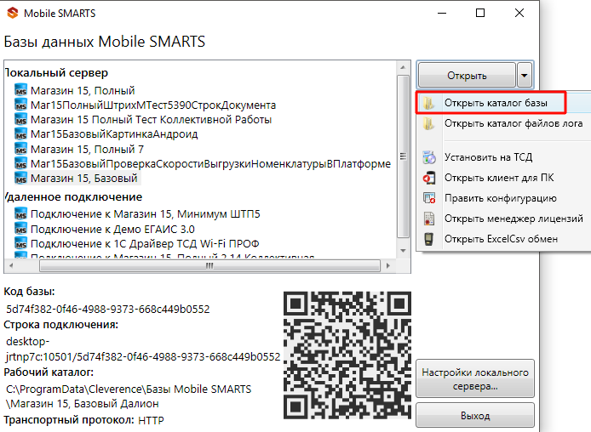
Task: Click working directory path C:\ProgramData\Cleverence
Action: (129, 396)
